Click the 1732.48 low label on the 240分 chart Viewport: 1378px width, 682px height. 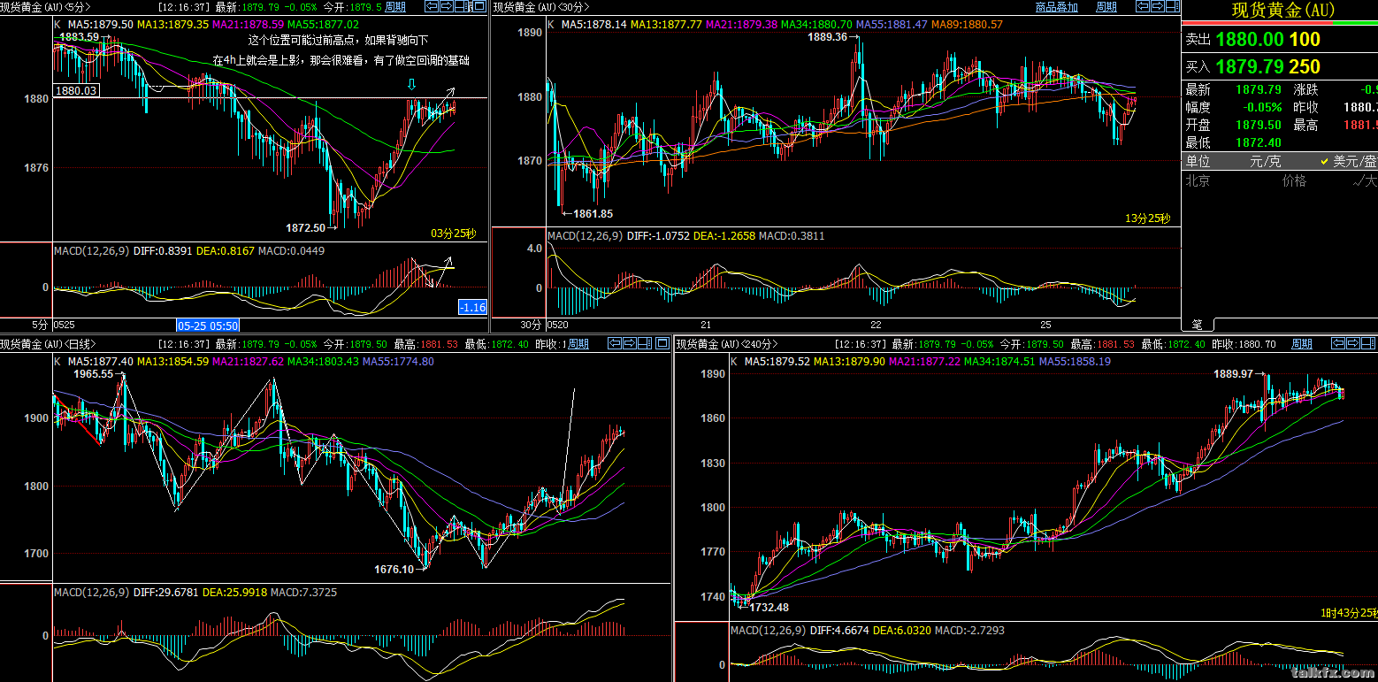(x=769, y=607)
